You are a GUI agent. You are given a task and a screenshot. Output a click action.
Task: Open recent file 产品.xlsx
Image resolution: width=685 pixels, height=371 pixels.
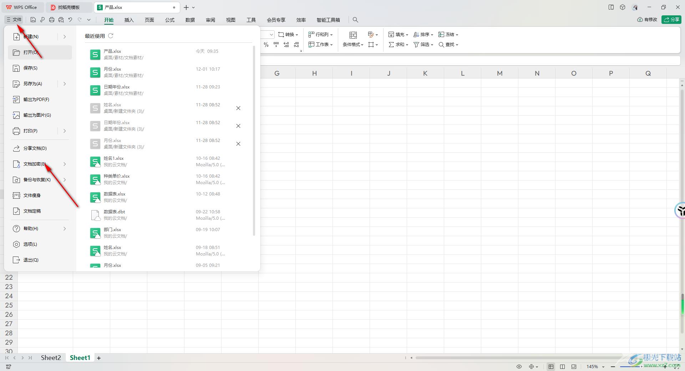click(168, 55)
